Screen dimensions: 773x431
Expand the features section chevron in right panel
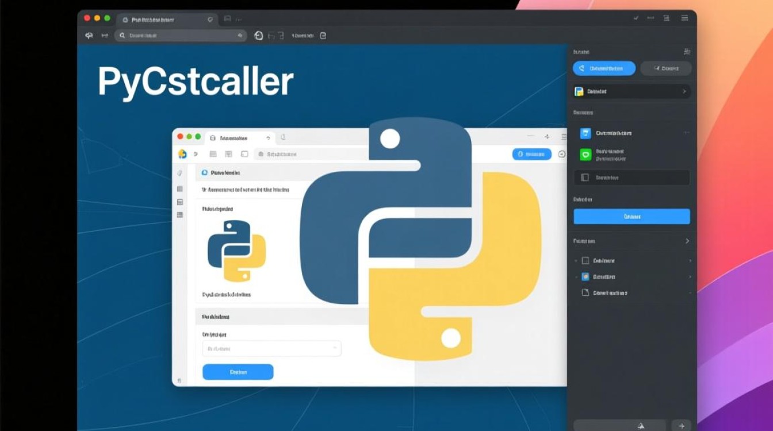687,241
